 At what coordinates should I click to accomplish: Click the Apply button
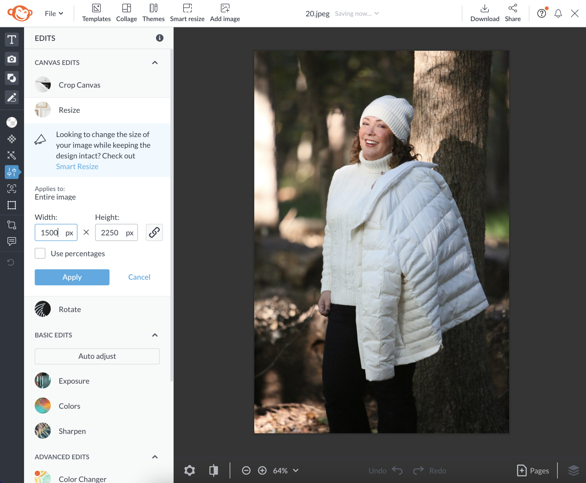click(72, 277)
